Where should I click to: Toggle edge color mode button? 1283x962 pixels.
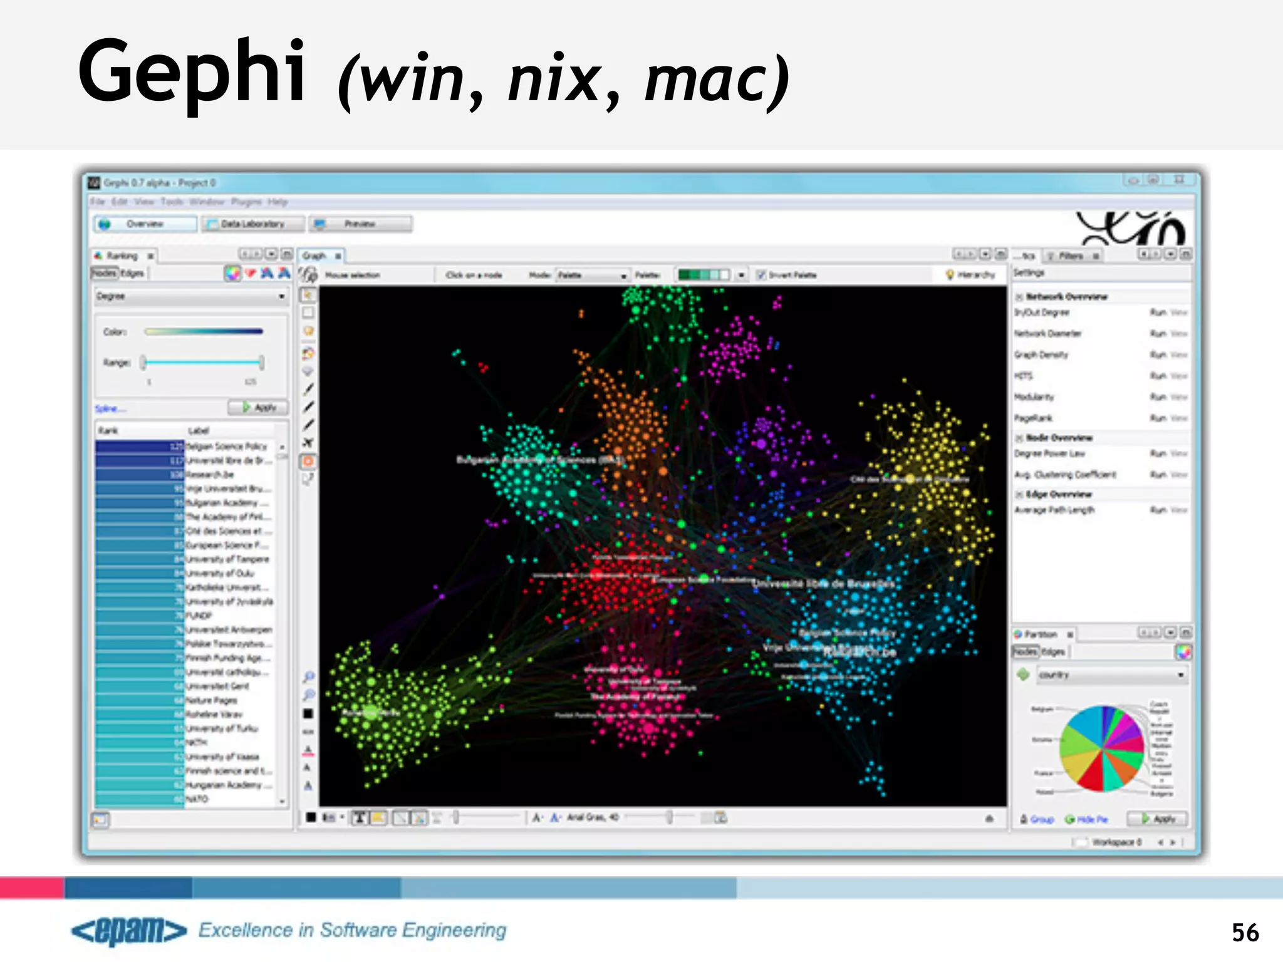[419, 817]
